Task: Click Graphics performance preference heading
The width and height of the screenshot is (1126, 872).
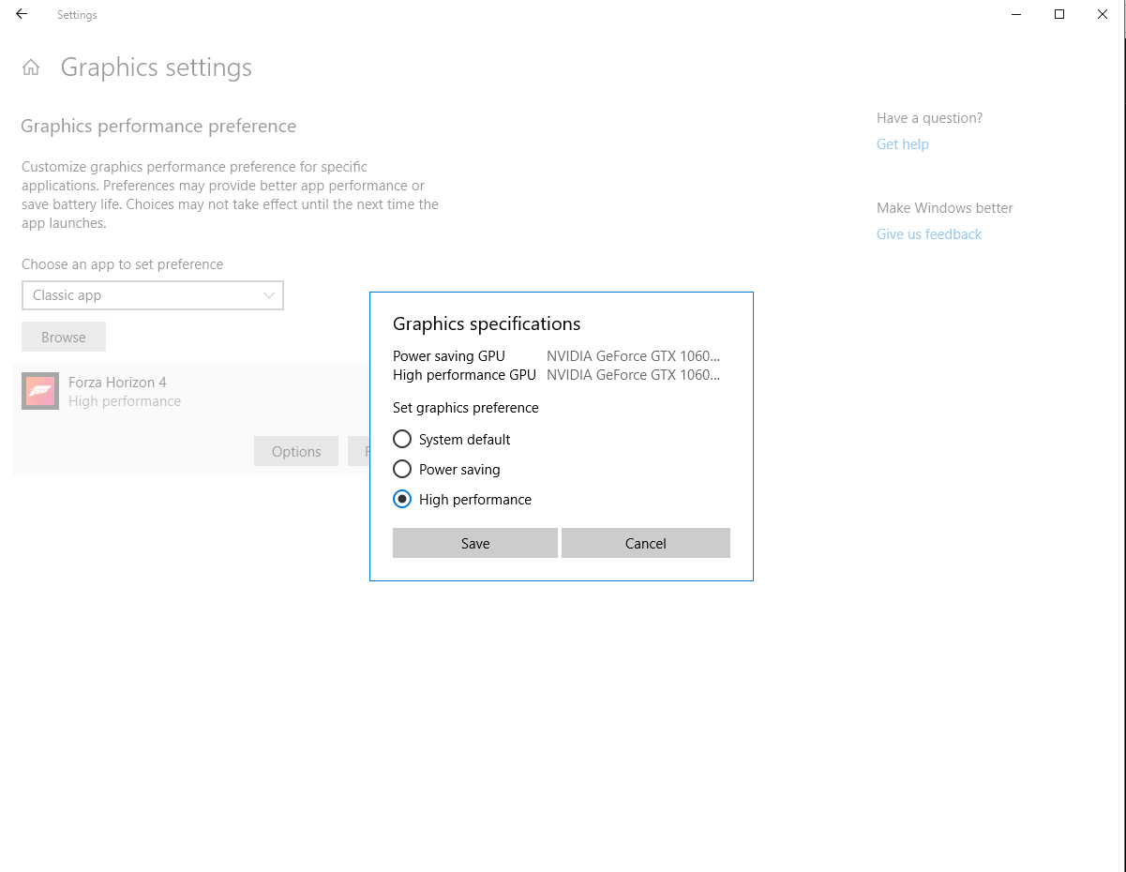Action: tap(158, 126)
